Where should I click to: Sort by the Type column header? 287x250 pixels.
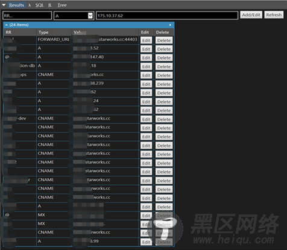click(54, 33)
